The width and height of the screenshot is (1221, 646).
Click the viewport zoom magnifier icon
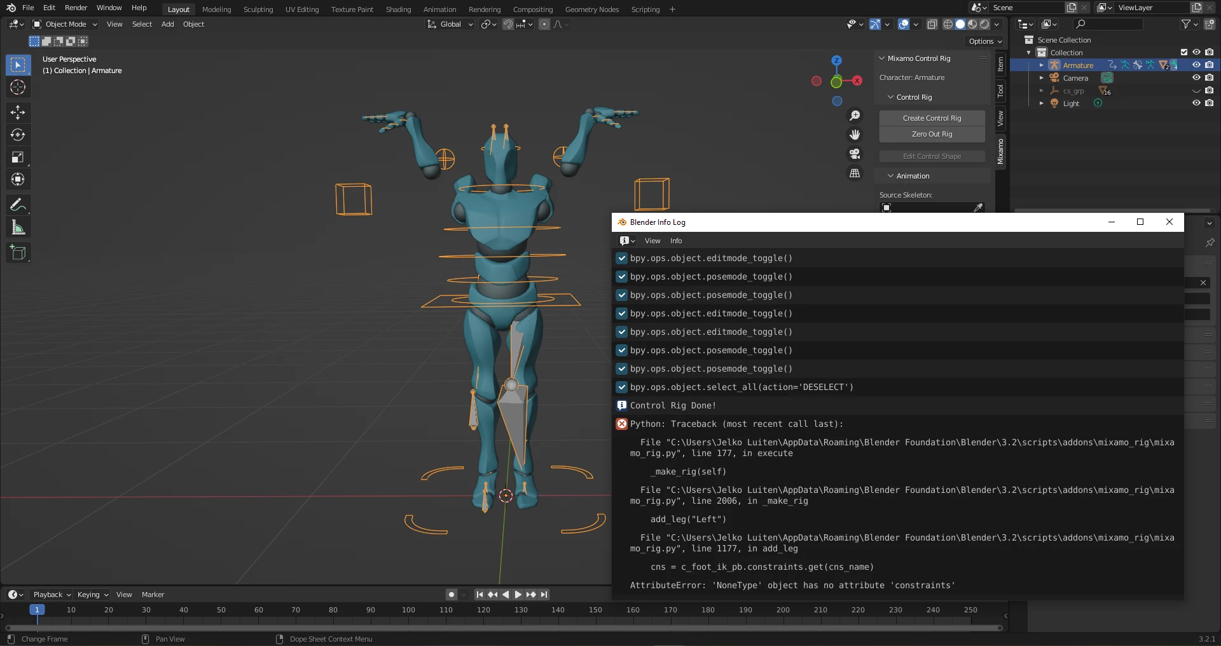pos(855,116)
